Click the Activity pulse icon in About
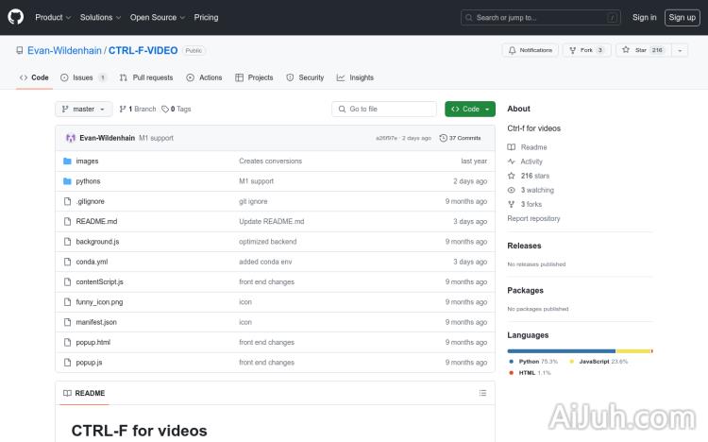Viewport: 708px width, 442px height. pos(512,161)
